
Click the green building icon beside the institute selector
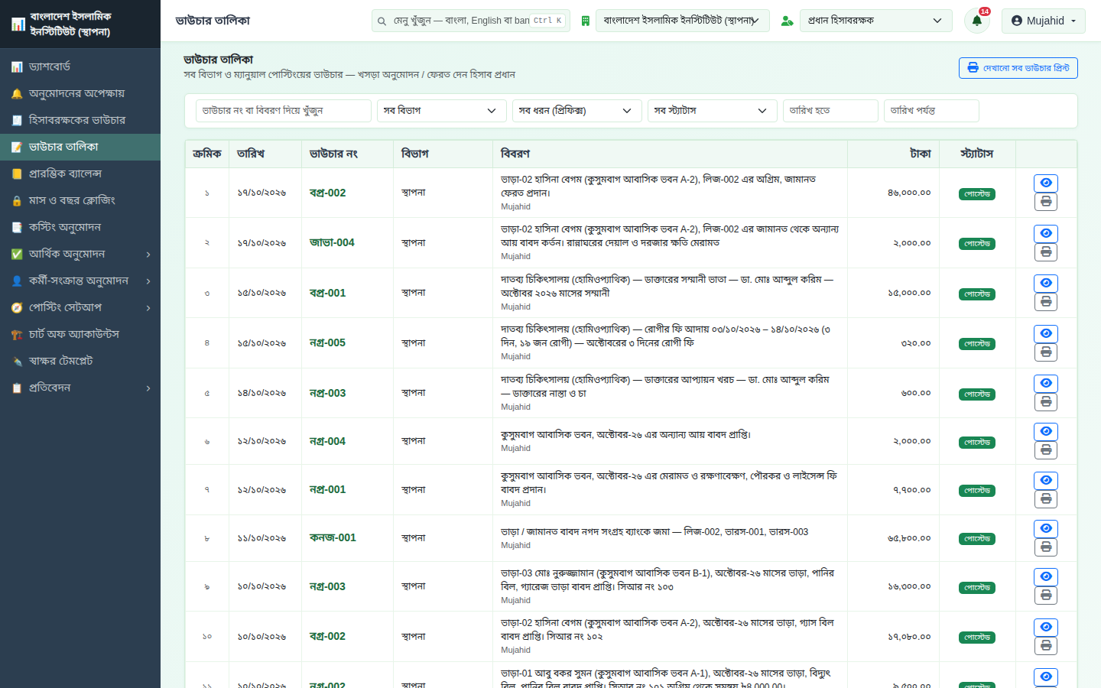coord(585,21)
